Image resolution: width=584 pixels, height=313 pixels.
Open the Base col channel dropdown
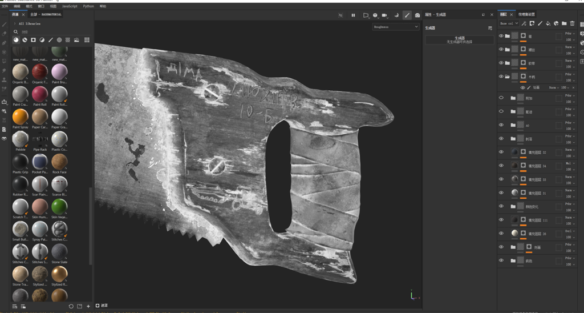click(509, 23)
